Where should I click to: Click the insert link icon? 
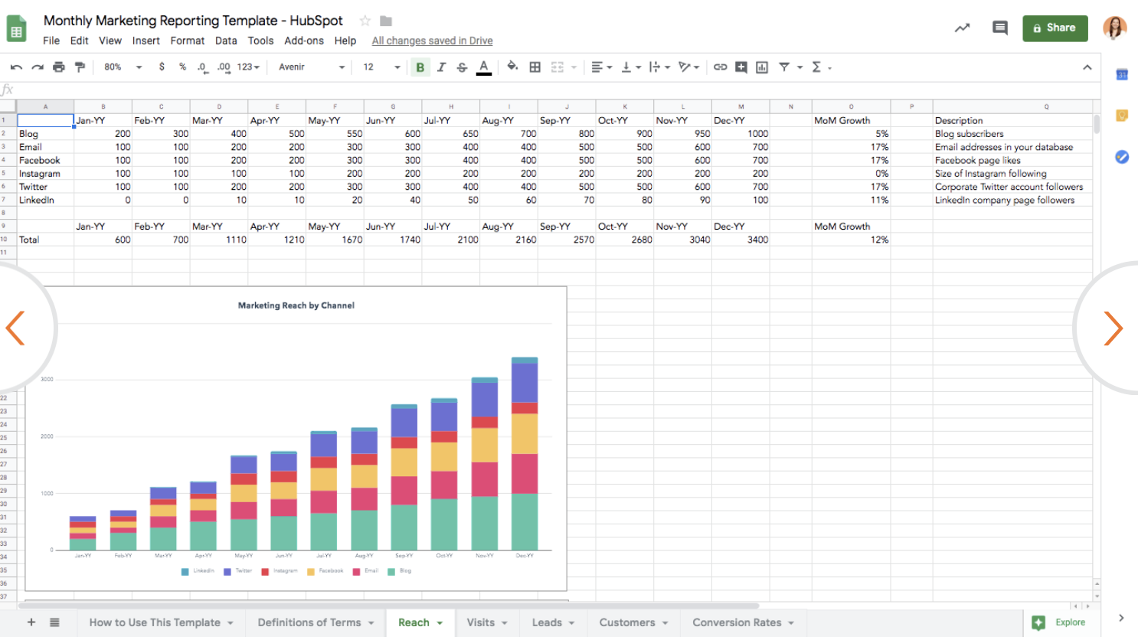pyautogui.click(x=720, y=67)
